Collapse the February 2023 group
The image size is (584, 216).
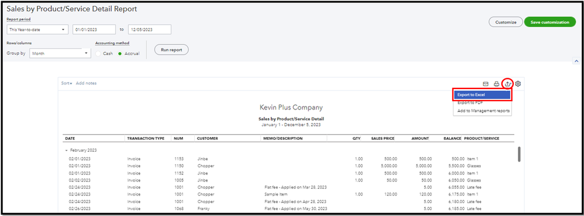tap(67, 150)
